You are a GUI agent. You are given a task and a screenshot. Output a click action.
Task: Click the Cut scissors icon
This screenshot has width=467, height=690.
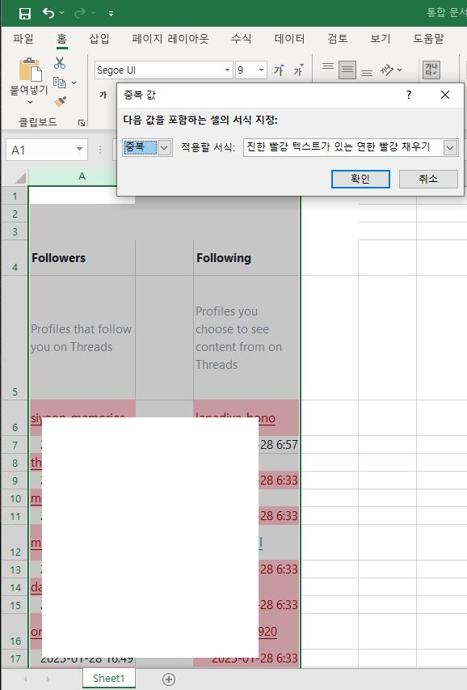pyautogui.click(x=60, y=63)
